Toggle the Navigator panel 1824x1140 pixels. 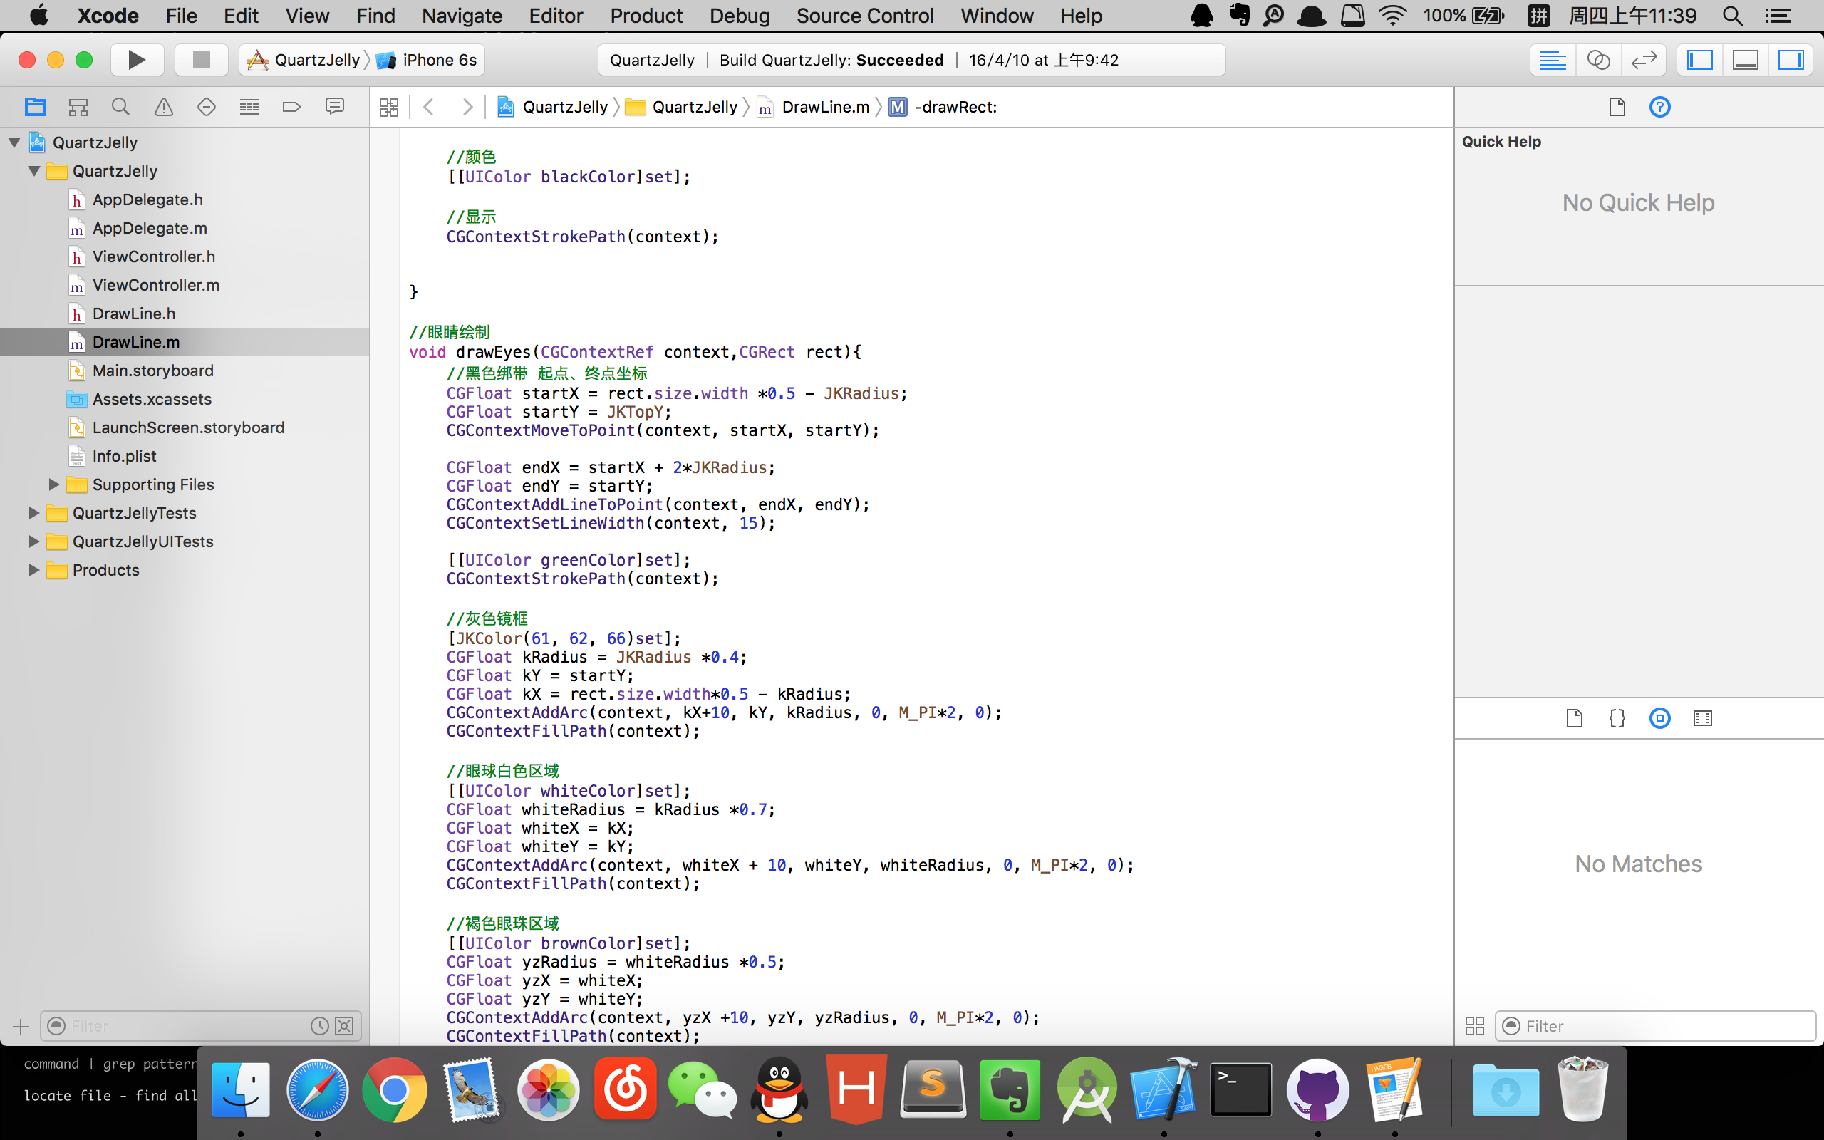coord(1699,60)
